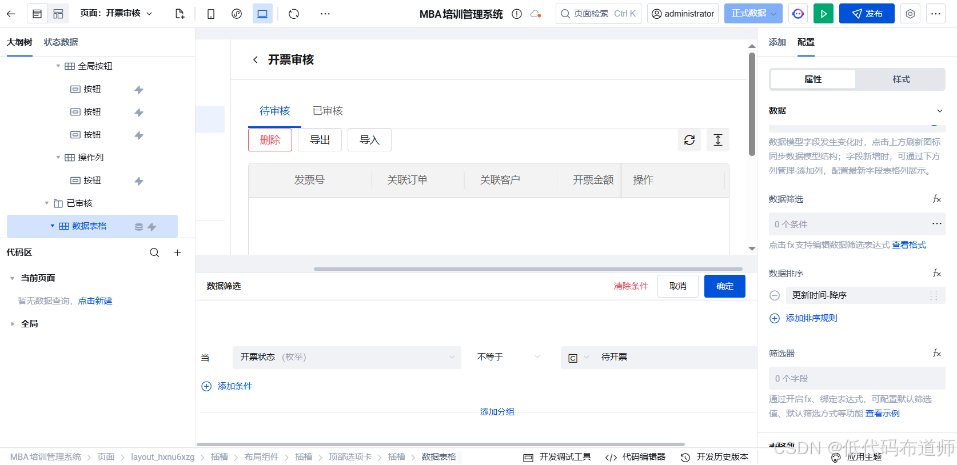
Task: Collapse the 全局按钮 tree node
Action: [x=58, y=66]
